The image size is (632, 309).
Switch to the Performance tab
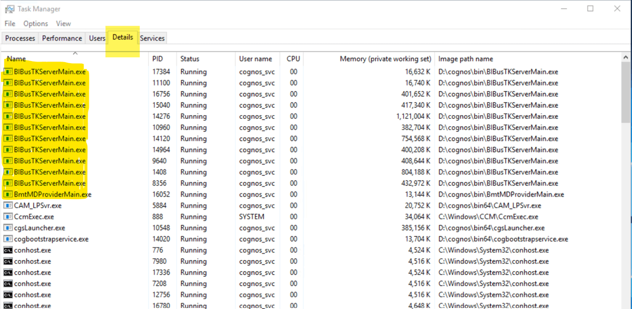click(x=62, y=39)
